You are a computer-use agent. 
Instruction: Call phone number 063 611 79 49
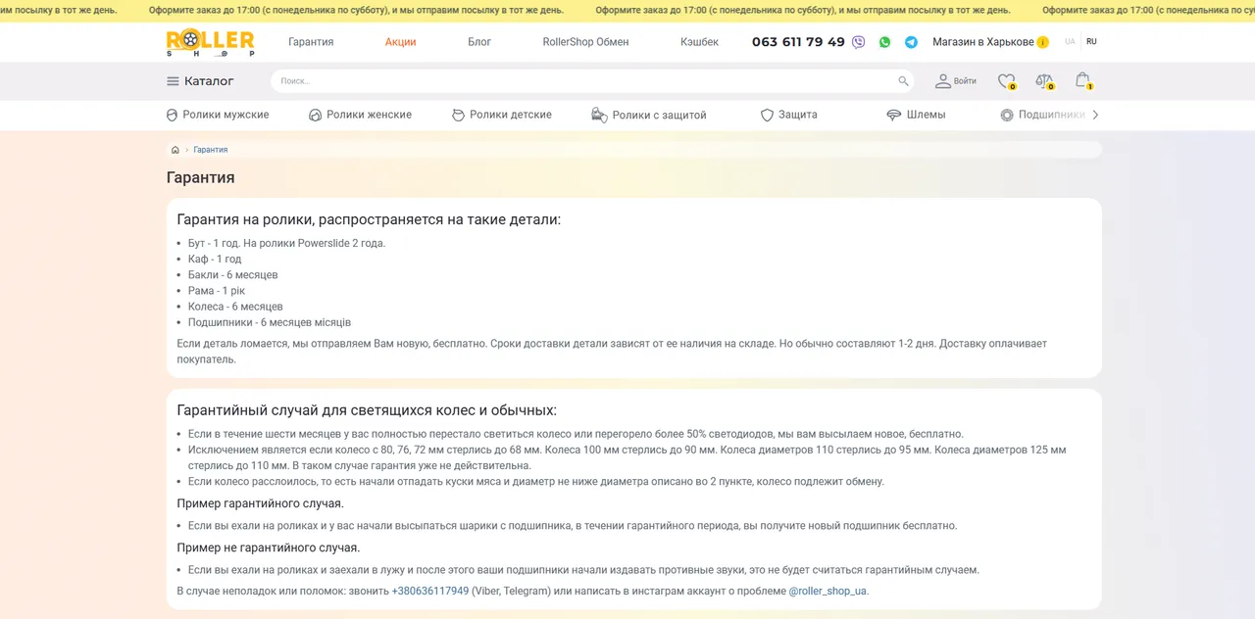coord(798,42)
